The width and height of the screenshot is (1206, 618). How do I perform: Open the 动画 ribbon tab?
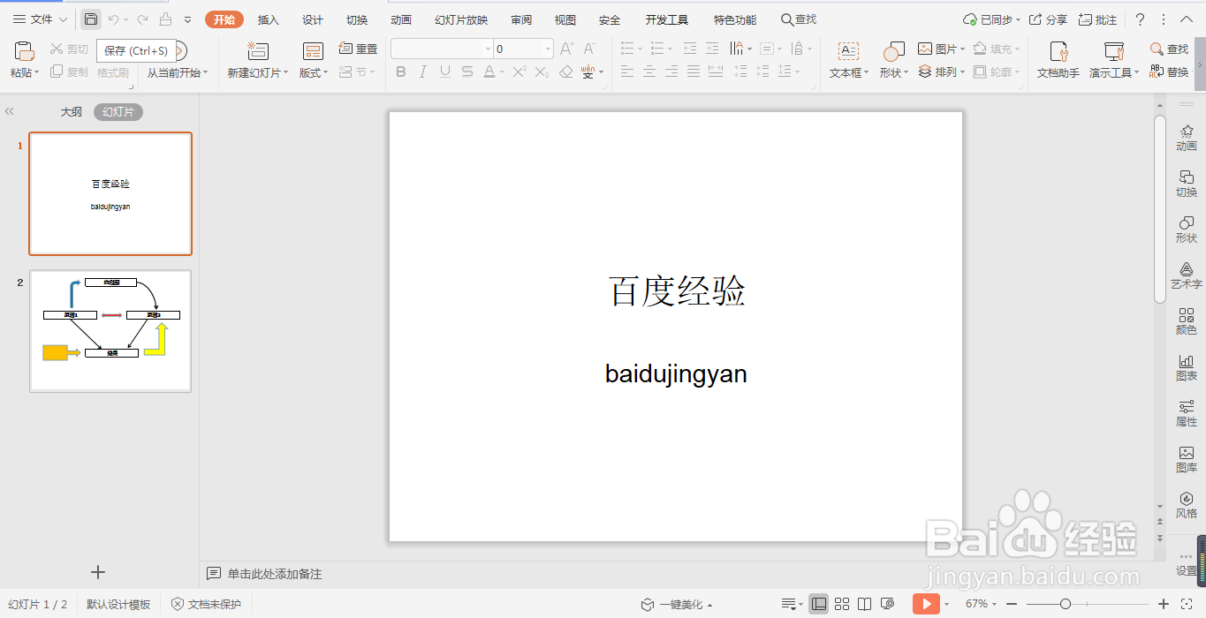click(401, 19)
